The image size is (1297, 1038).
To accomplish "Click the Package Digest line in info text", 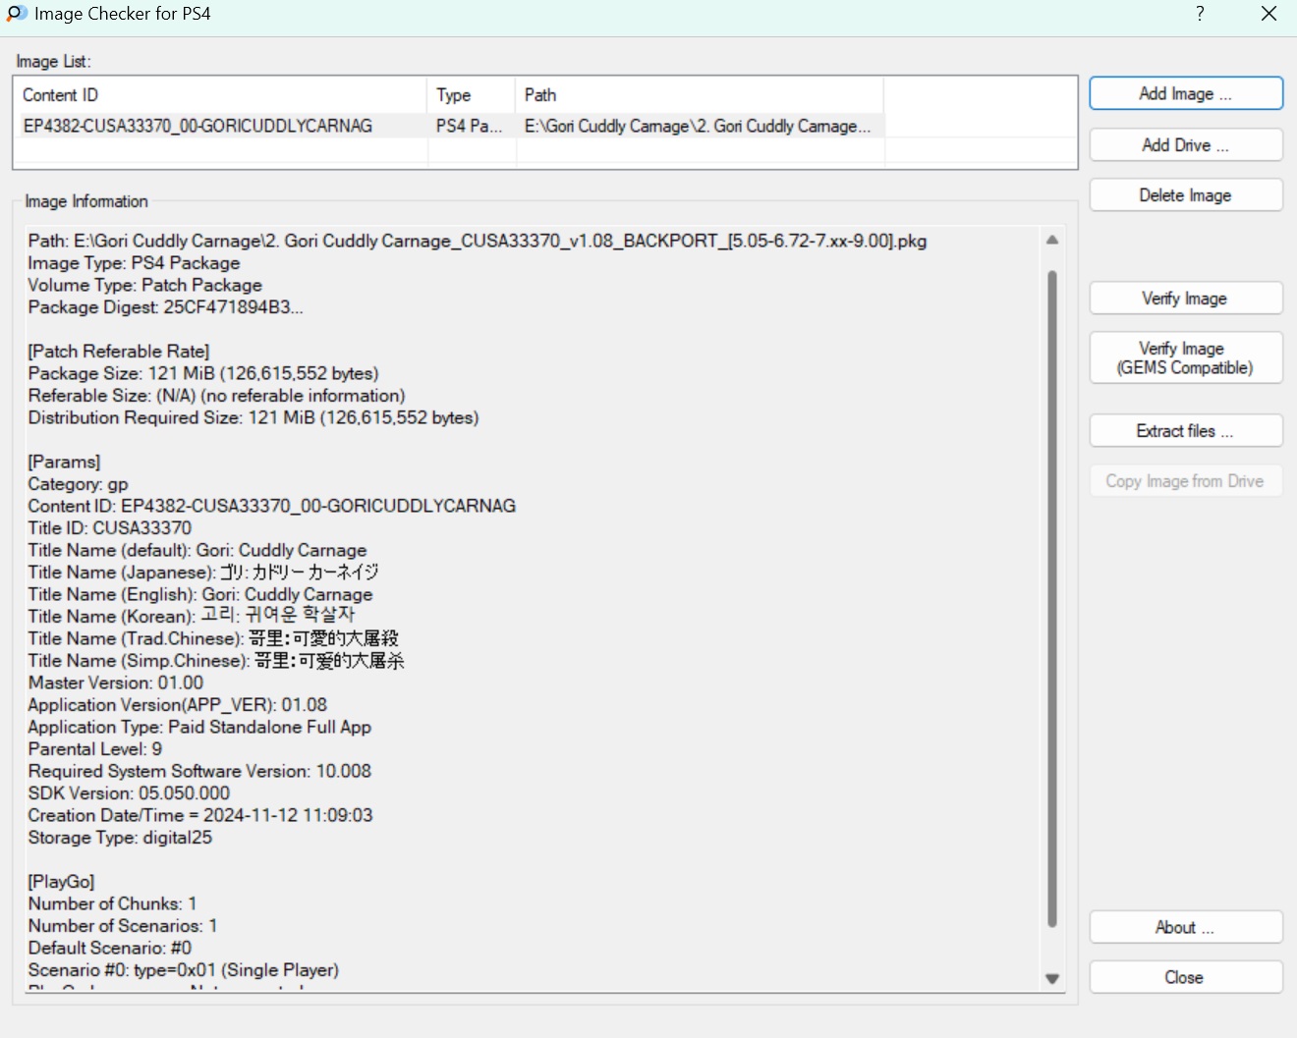I will pos(165,307).
